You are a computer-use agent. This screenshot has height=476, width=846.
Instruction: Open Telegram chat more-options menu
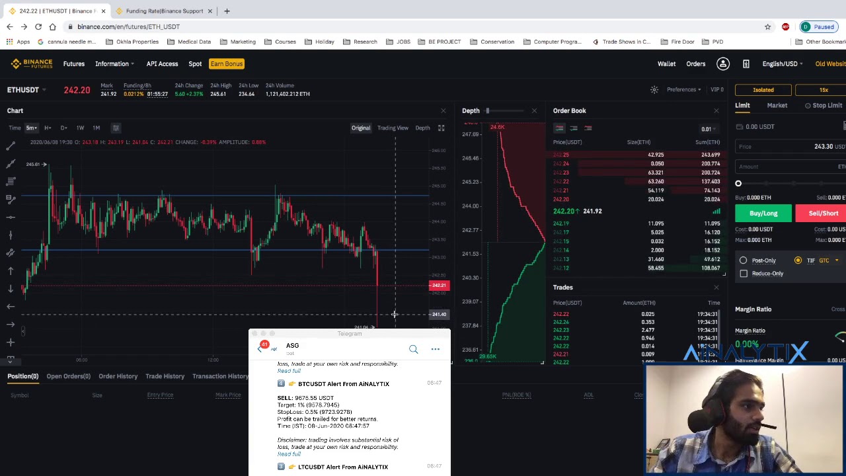[435, 349]
